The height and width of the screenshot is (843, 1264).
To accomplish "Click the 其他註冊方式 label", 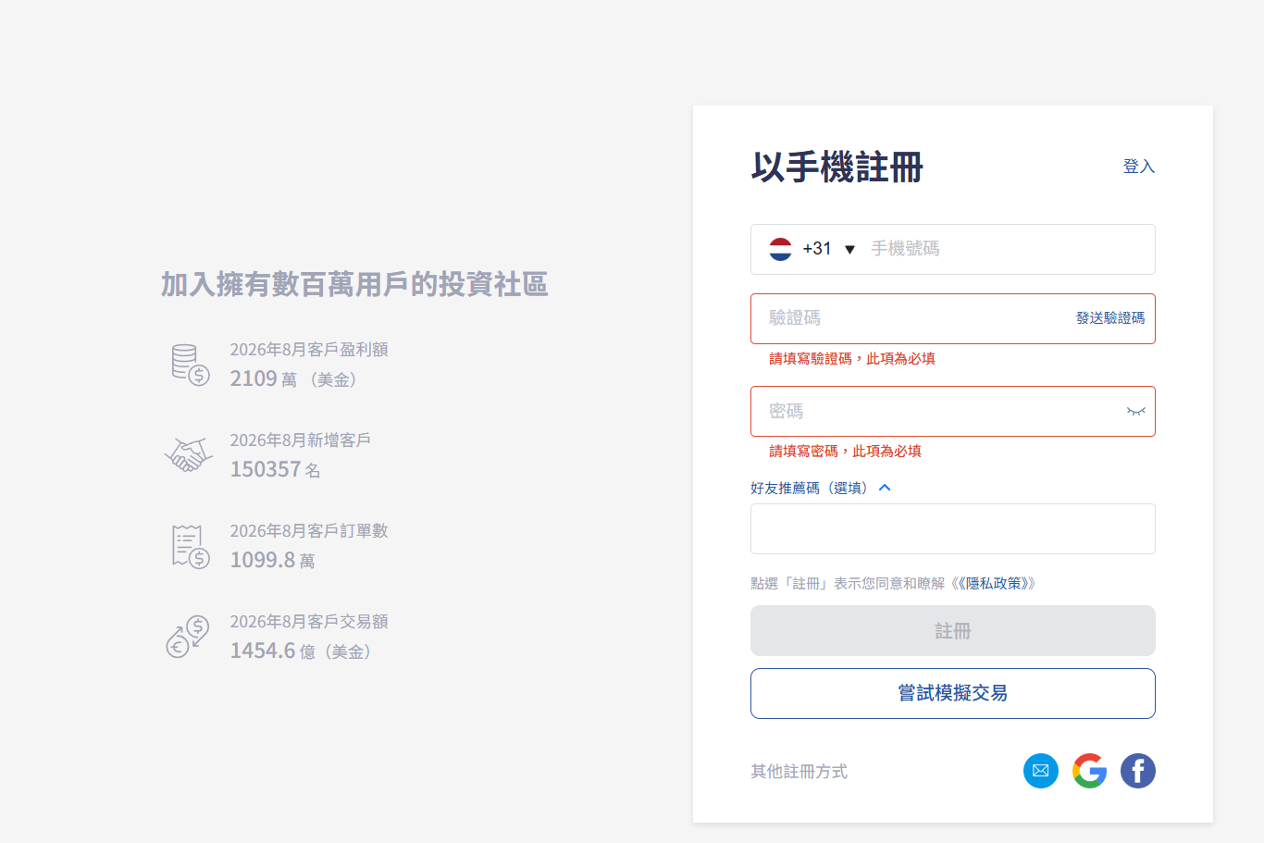I will click(799, 772).
